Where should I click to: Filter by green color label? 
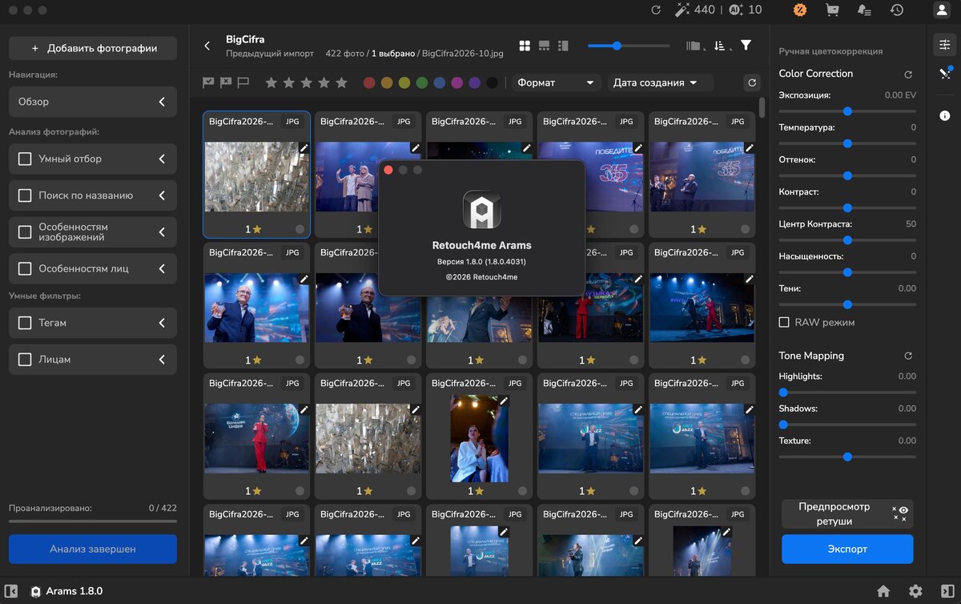(422, 83)
